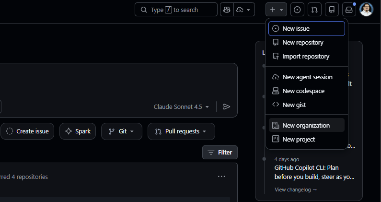Viewport: 381px width, 202px height.
Task: Open the Issues icon in header
Action: (297, 10)
